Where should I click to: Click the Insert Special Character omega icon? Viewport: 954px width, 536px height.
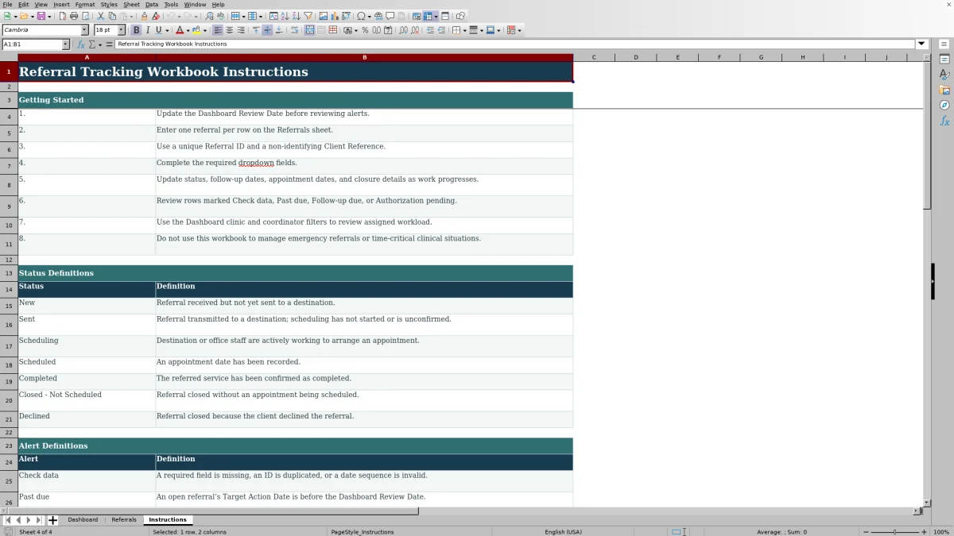[x=361, y=16]
